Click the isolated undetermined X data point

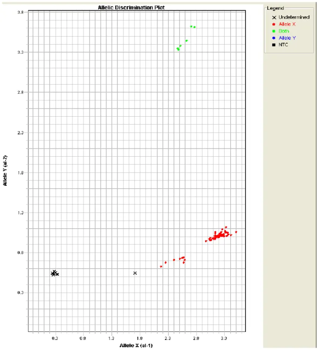click(135, 273)
